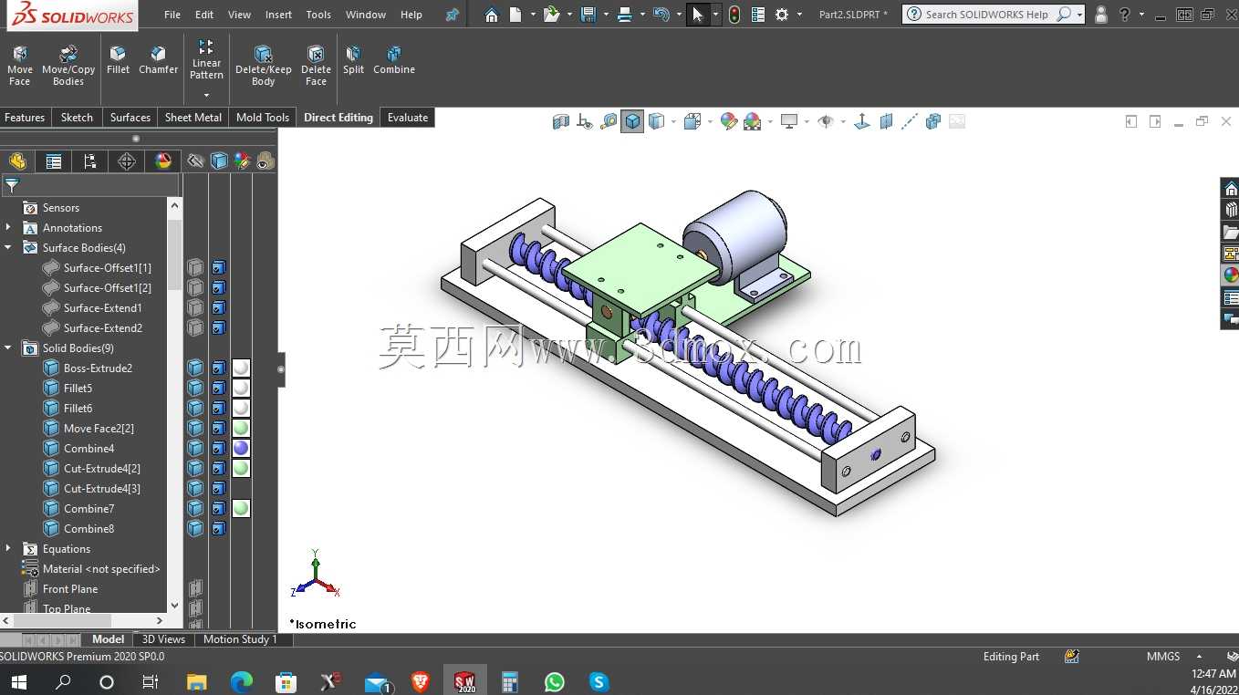Click the Fillet5 appearance swatch
1239x695 pixels.
[x=241, y=388]
